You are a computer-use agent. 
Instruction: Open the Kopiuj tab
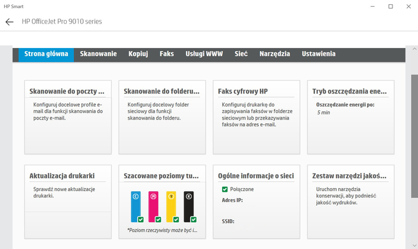point(138,54)
